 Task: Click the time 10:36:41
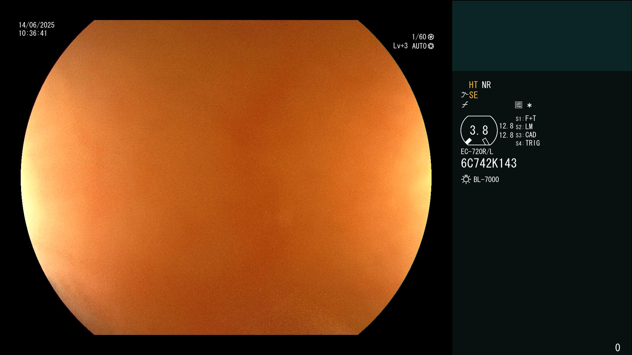[33, 33]
